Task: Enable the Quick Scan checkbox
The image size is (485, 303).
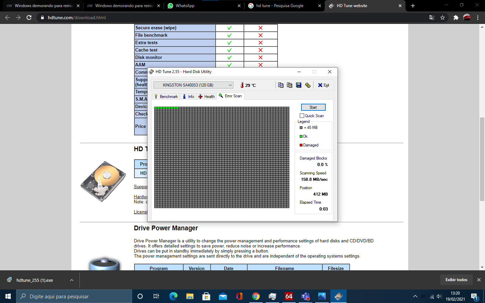Action: click(302, 116)
